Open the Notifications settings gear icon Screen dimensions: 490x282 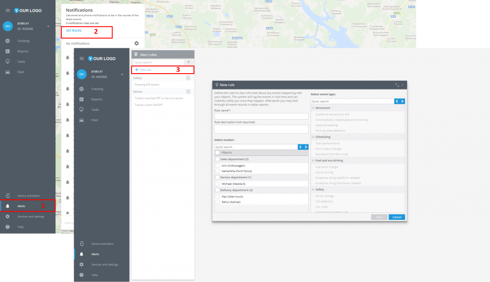(136, 43)
